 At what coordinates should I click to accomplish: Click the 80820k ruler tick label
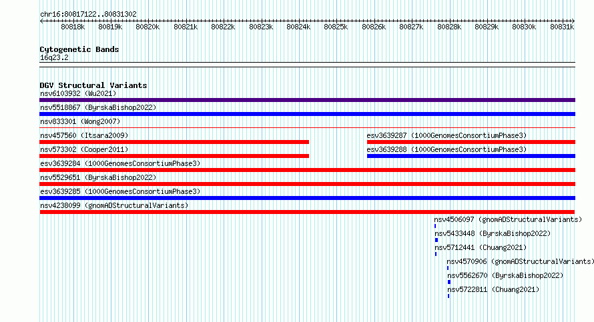click(x=147, y=27)
